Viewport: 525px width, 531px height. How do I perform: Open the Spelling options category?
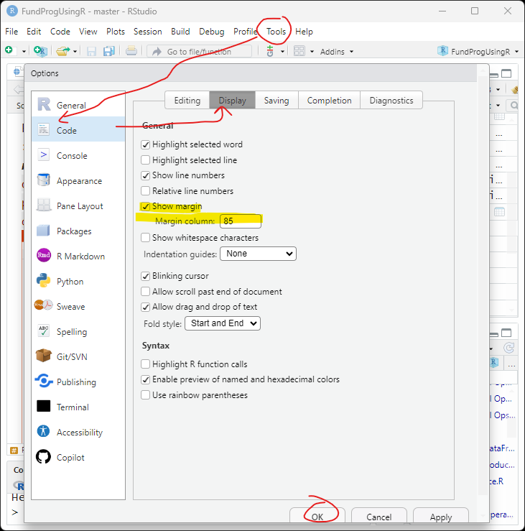(x=78, y=331)
